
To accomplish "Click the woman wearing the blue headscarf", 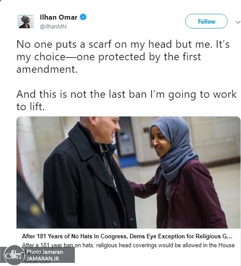I will click(x=180, y=172).
